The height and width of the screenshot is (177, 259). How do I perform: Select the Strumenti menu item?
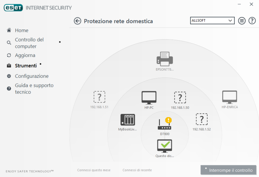tap(26, 66)
